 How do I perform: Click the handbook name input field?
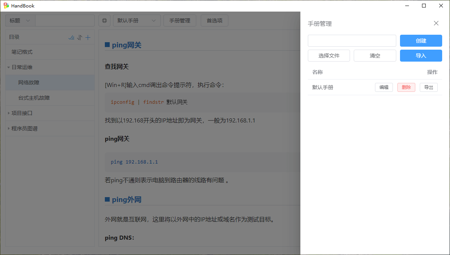point(351,41)
